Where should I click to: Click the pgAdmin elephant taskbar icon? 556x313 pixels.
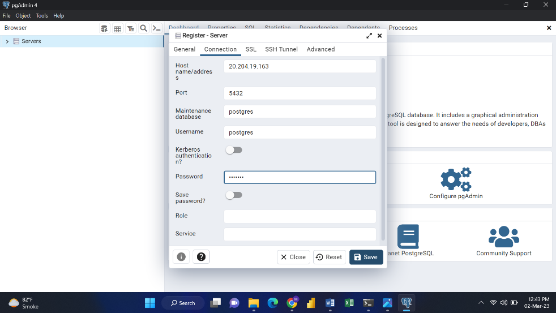click(x=407, y=303)
